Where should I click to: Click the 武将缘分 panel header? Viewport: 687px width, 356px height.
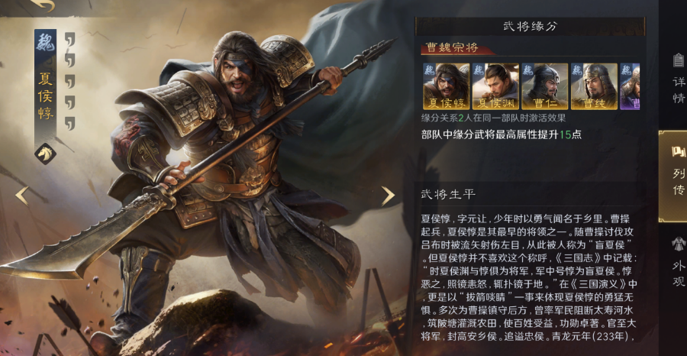[x=531, y=26]
